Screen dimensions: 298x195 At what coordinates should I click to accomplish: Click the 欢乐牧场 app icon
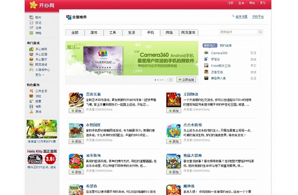(76, 161)
